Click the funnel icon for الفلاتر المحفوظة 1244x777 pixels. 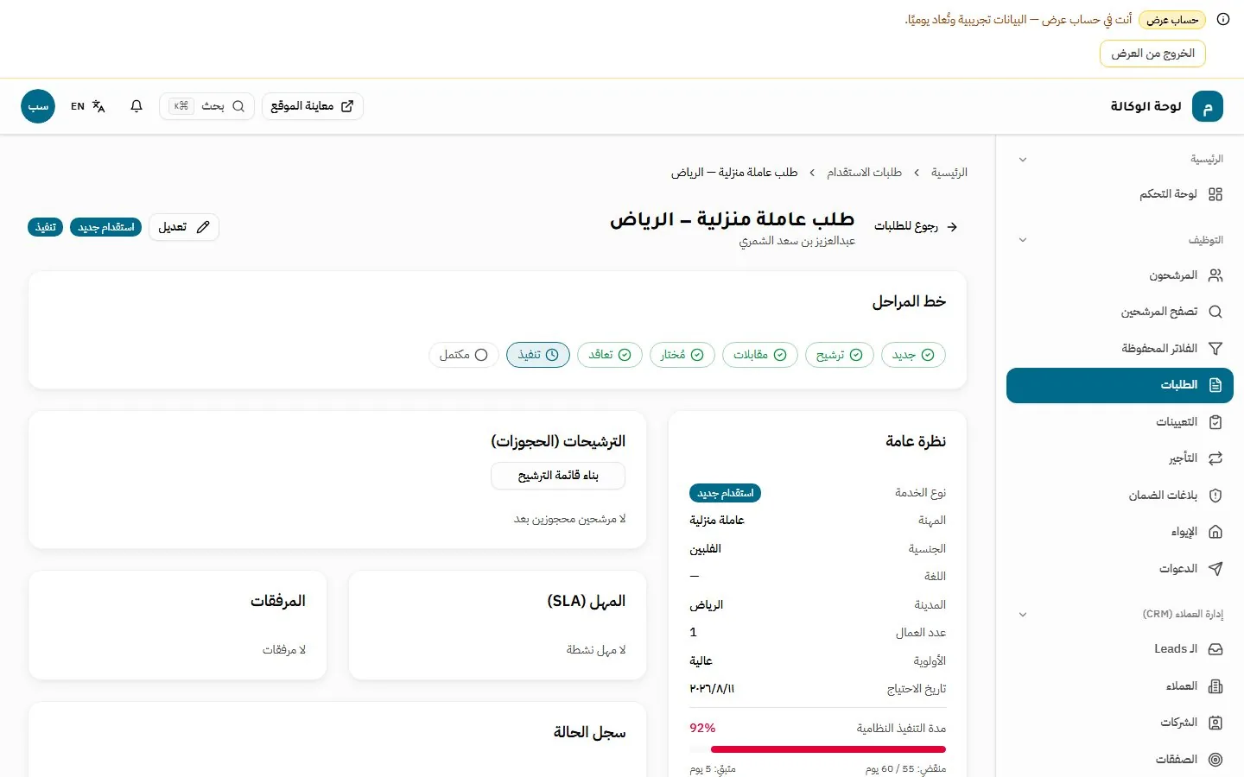tap(1215, 349)
